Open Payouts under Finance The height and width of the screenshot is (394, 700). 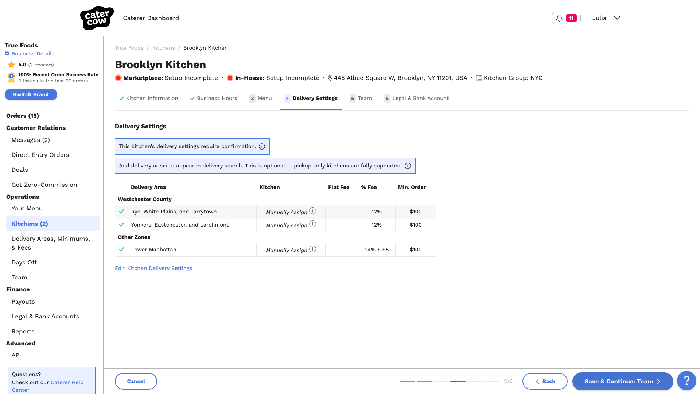tap(23, 302)
